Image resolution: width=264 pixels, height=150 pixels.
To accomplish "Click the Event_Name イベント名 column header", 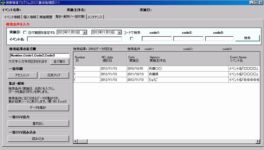I will coord(244,59).
